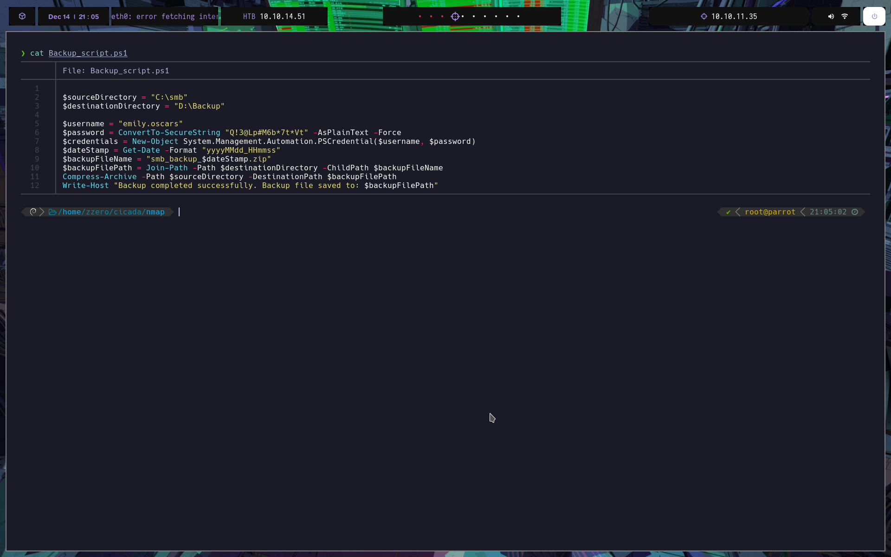Image resolution: width=891 pixels, height=557 pixels.
Task: Switch to the second red workspace dot
Action: [x=431, y=16]
